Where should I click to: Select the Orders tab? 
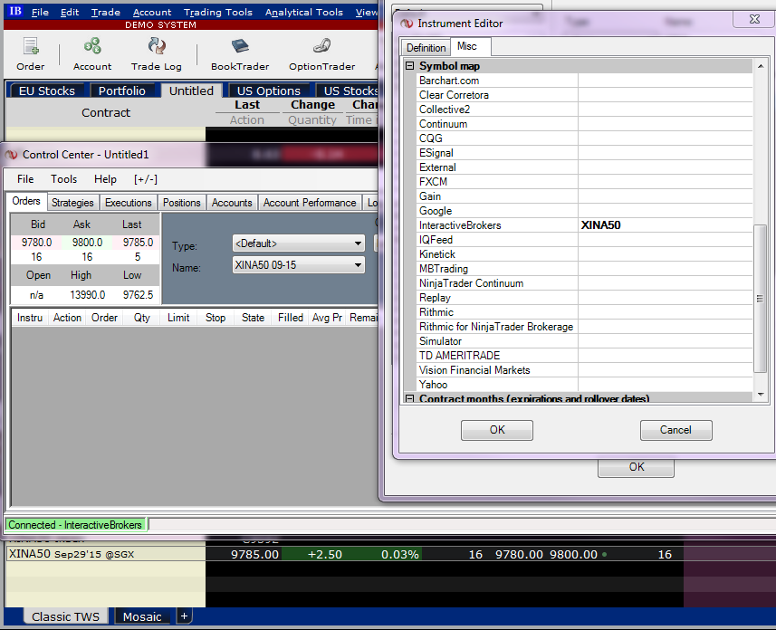(x=26, y=201)
